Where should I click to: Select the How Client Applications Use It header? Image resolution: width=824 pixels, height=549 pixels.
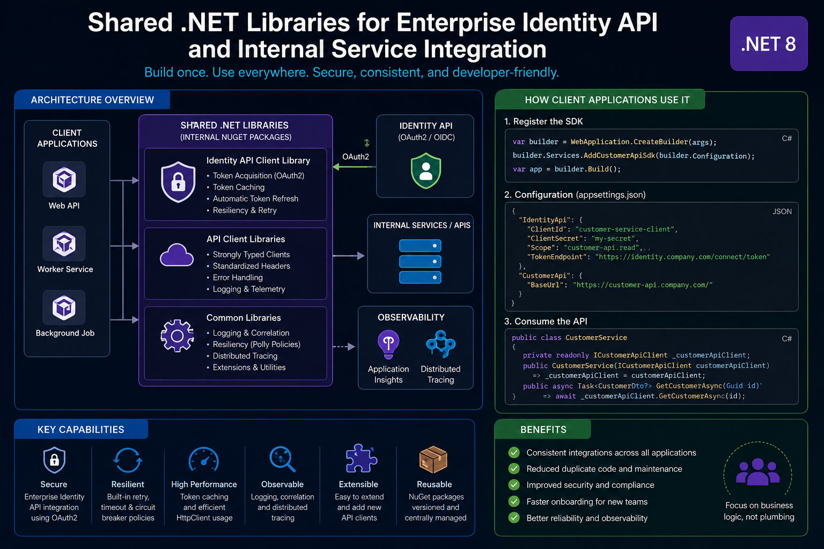600,100
